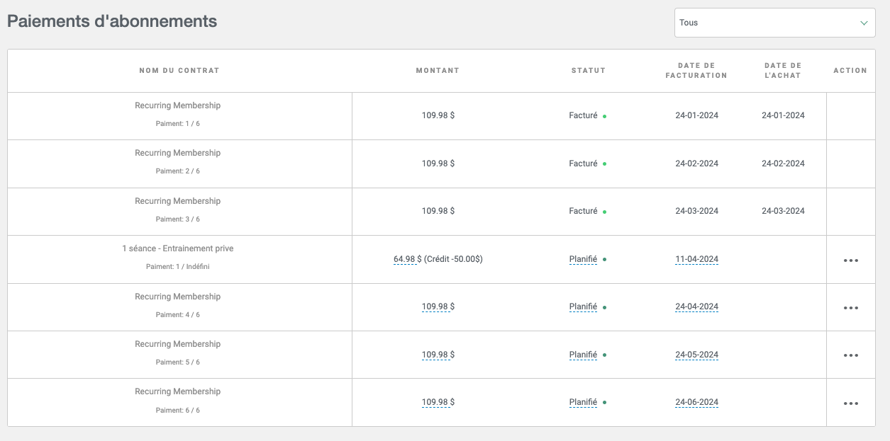Screen dimensions: 890x441
Task: Edit the 64.98 $ amount
Action: point(405,259)
